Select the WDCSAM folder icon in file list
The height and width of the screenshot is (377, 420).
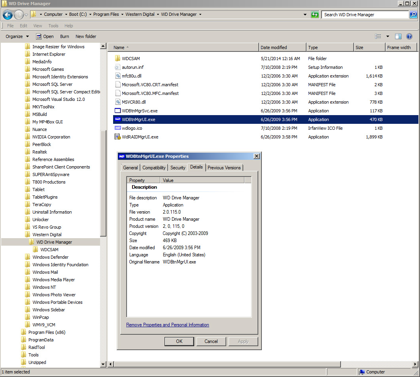pyautogui.click(x=117, y=59)
